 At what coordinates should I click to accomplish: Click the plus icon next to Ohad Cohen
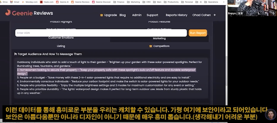point(215,15)
